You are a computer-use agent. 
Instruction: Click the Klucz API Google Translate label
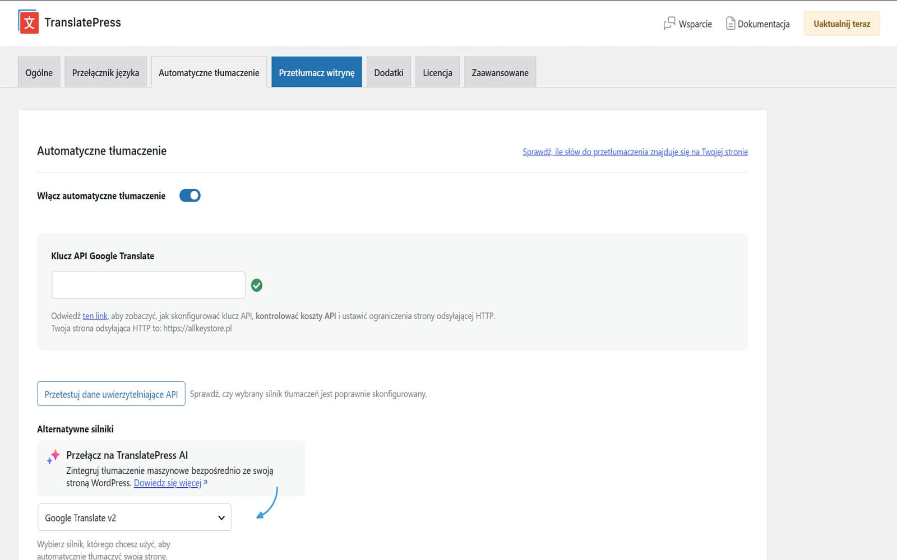coord(103,256)
